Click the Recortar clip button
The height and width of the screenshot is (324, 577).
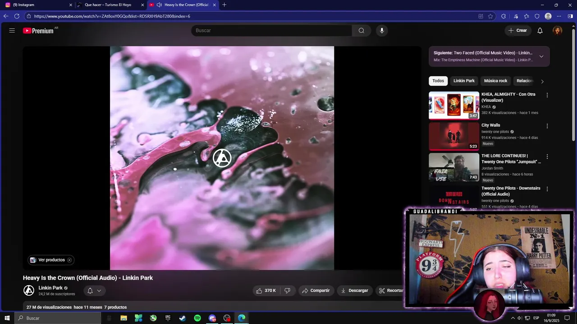pos(391,291)
